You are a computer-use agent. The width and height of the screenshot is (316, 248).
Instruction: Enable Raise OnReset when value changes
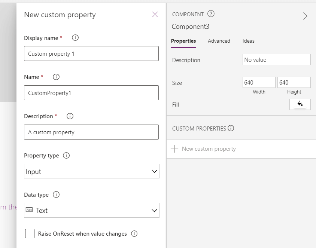point(30,233)
